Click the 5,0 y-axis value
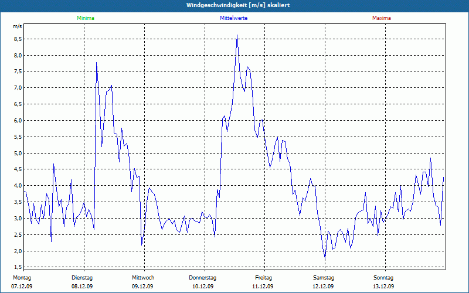469x293 pixels. pos(18,153)
